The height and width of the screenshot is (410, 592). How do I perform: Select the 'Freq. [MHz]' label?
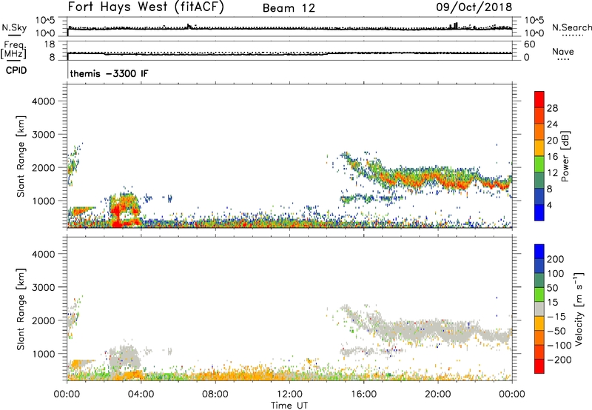click(13, 50)
